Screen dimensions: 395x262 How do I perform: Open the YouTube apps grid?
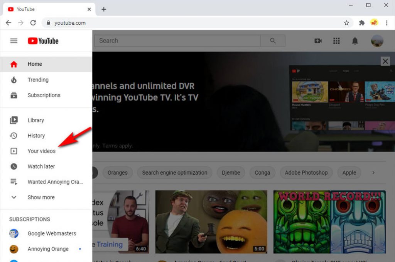[336, 41]
